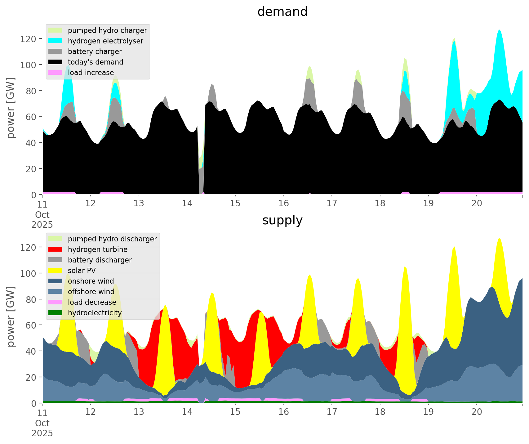Click the red hydrogen turbine legend swatch

point(56,249)
